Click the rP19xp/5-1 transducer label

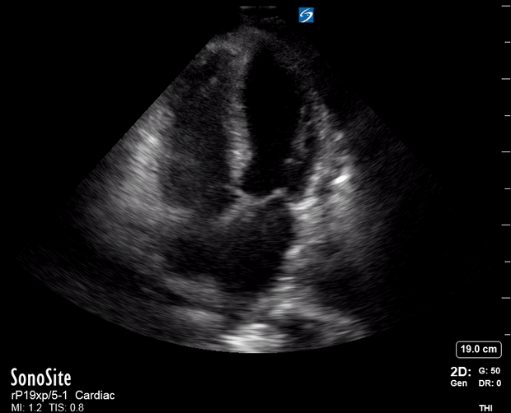click(40, 396)
